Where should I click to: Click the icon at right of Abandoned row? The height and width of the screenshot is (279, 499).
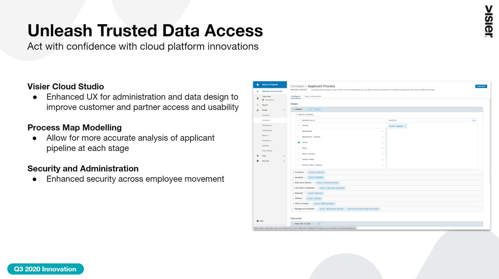coord(383,131)
